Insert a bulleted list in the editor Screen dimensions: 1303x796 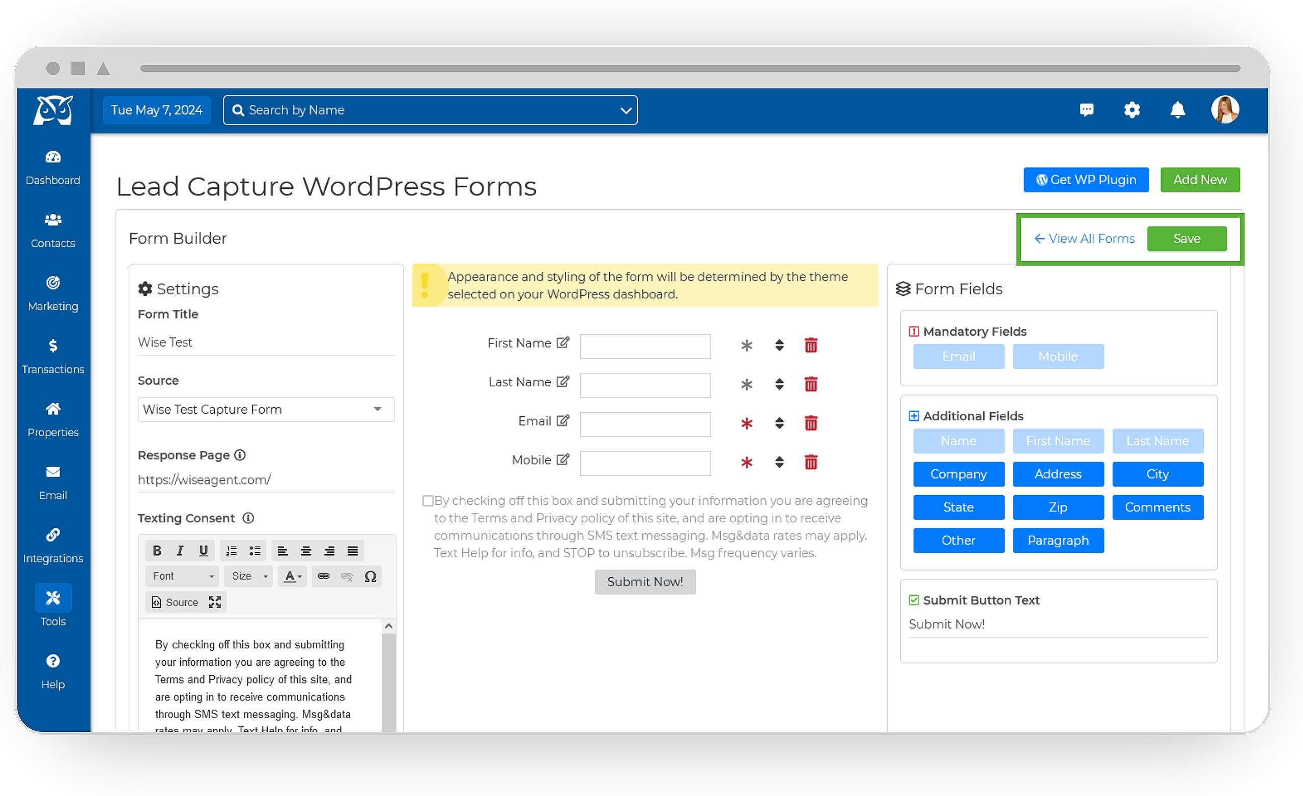click(x=255, y=551)
